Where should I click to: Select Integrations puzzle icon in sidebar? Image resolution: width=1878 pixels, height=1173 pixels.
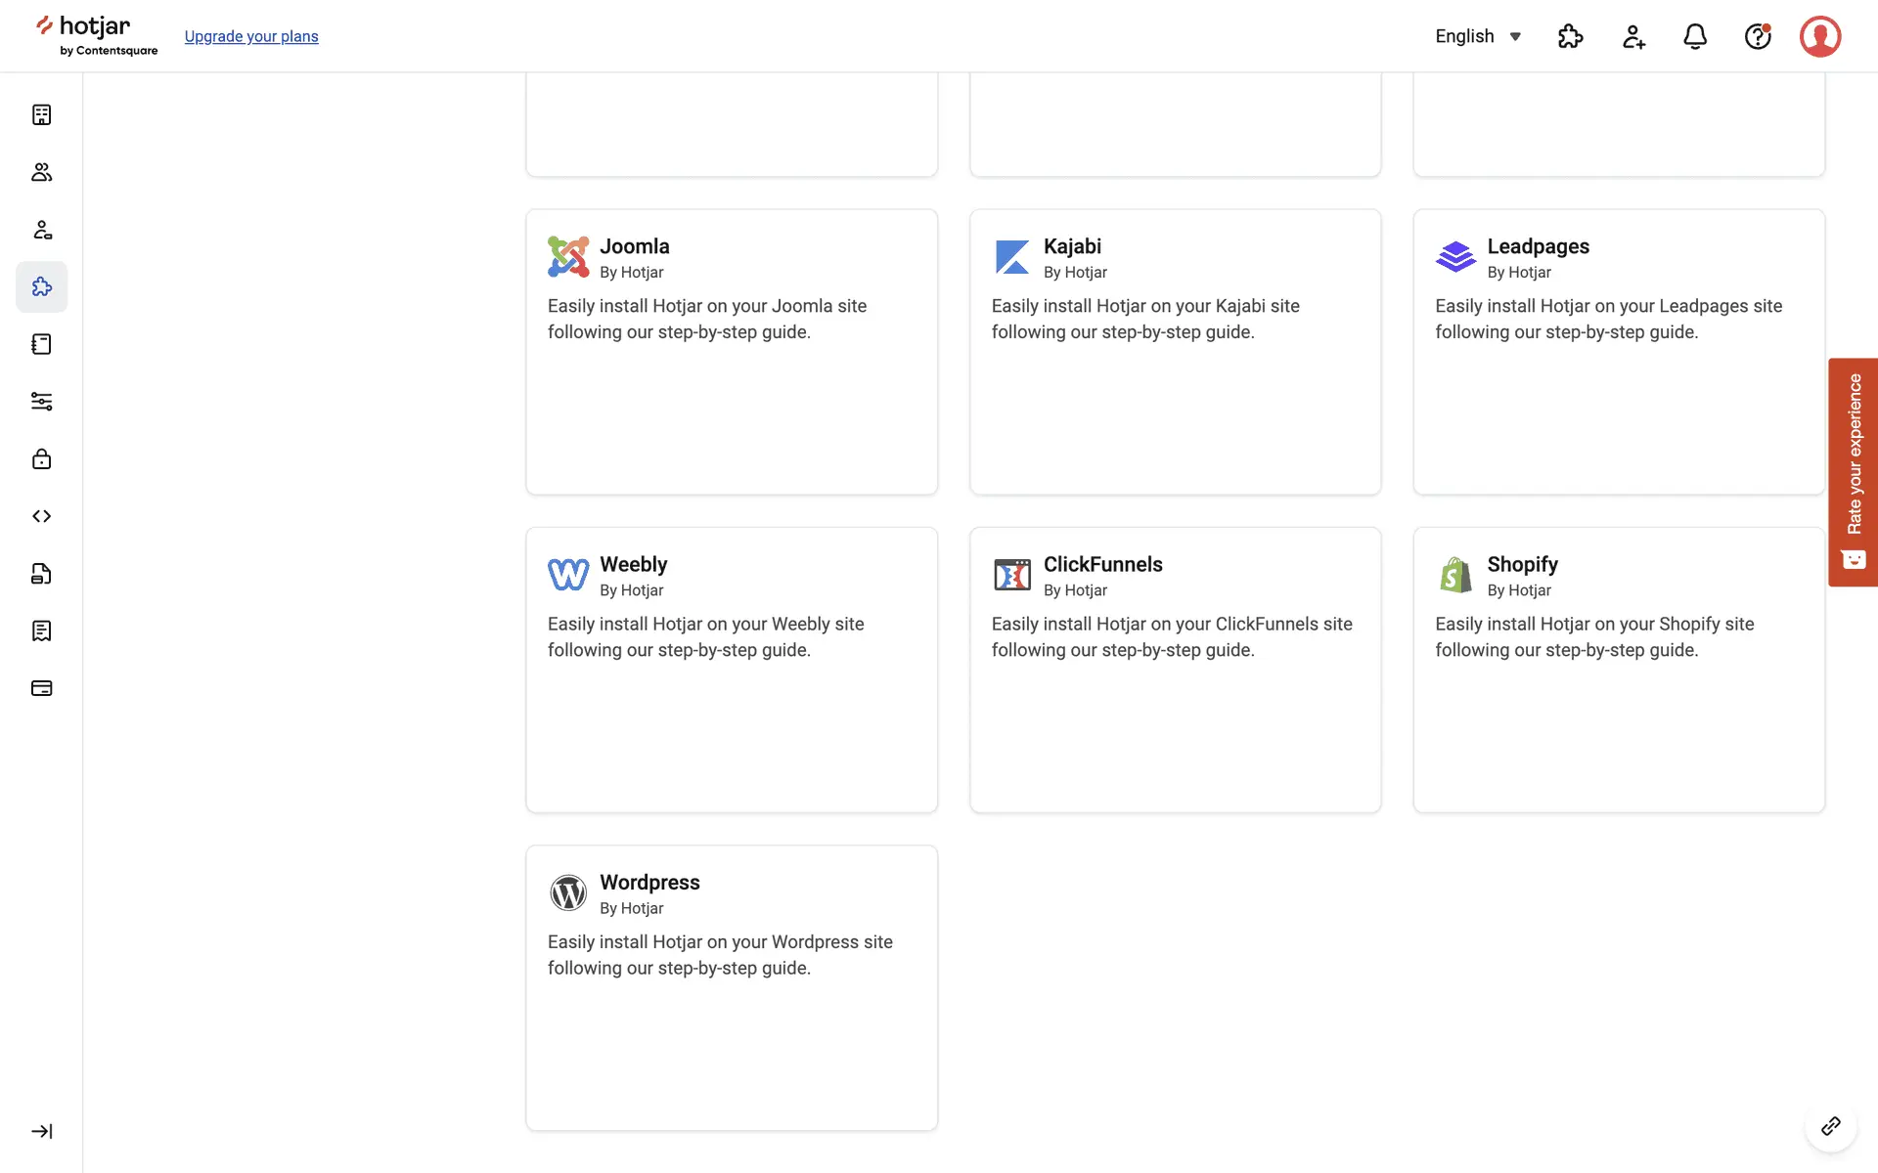coord(41,286)
